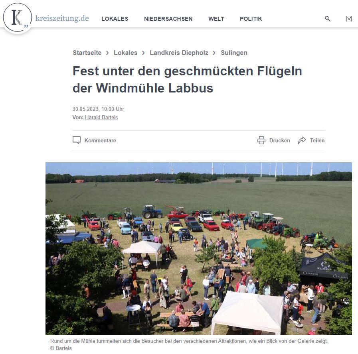The height and width of the screenshot is (354, 358).
Task: Click the Kreiszeitung K logo icon
Action: point(17,18)
